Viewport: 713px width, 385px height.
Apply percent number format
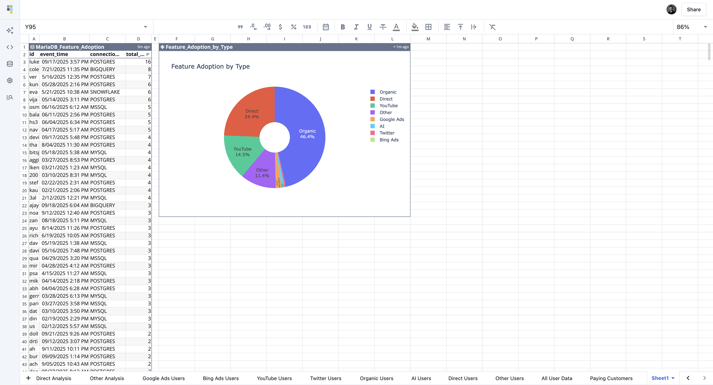pyautogui.click(x=294, y=27)
